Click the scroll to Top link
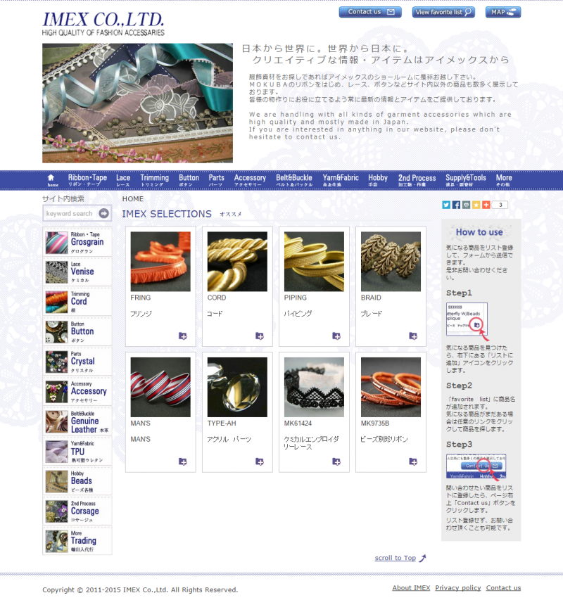The height and width of the screenshot is (605, 563). (x=400, y=558)
